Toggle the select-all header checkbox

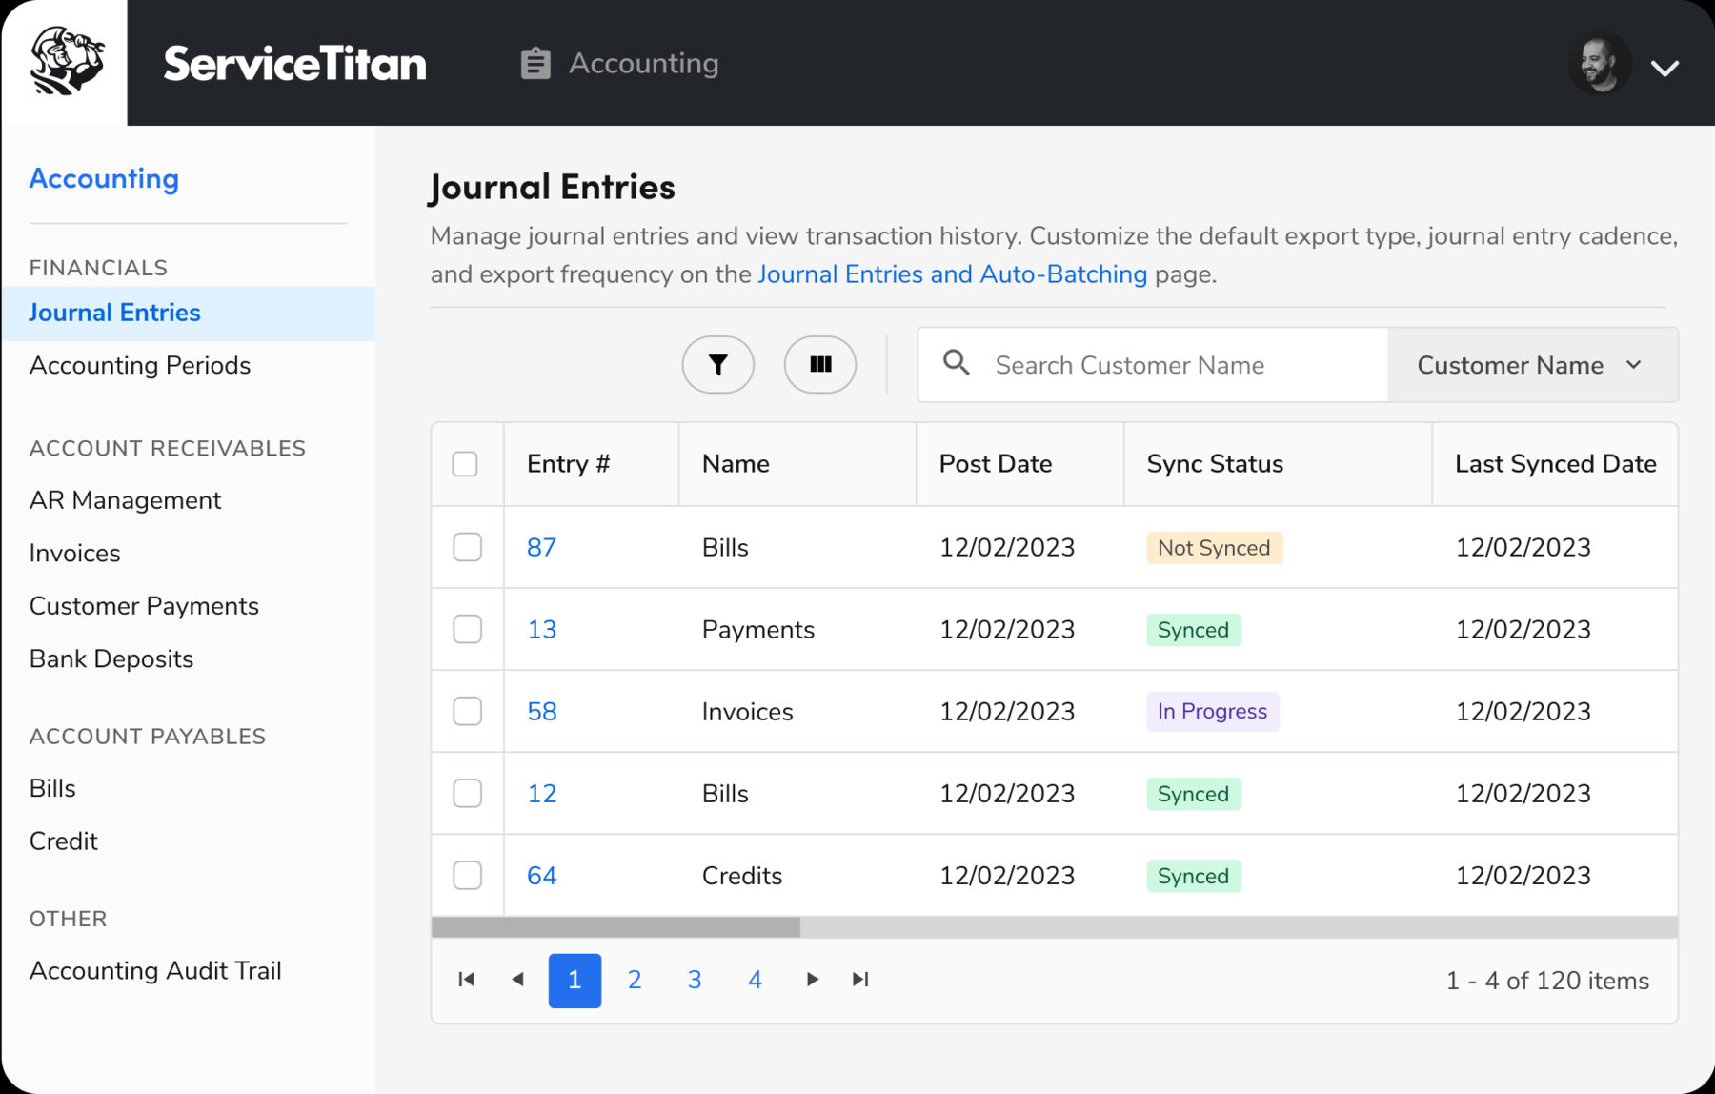pos(465,464)
